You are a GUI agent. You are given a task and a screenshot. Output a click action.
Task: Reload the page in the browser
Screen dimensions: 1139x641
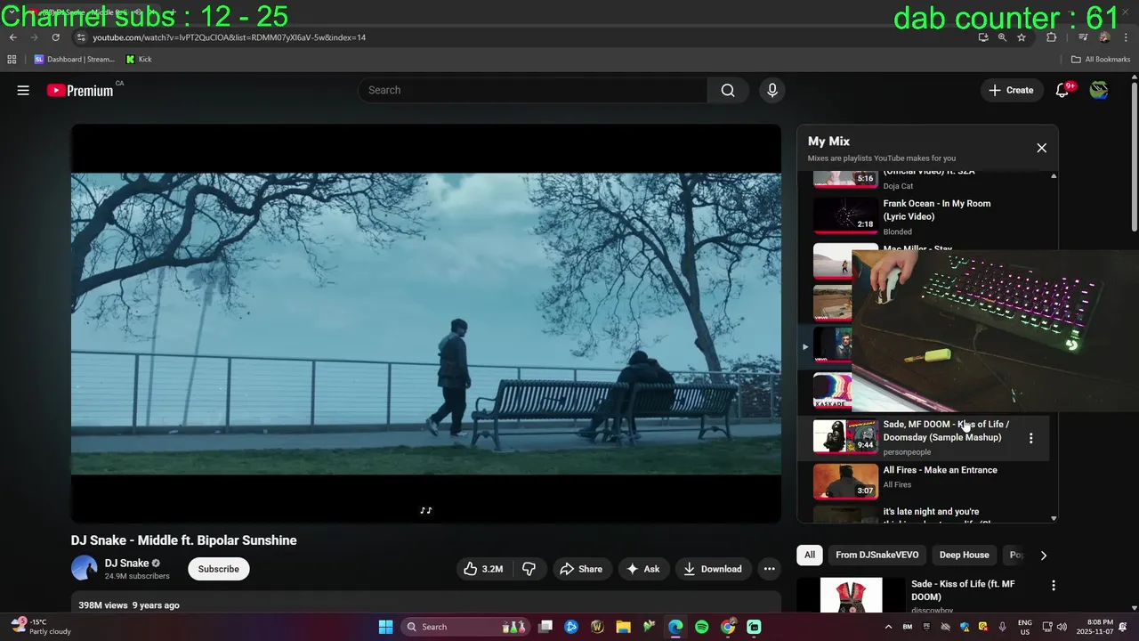(x=55, y=37)
